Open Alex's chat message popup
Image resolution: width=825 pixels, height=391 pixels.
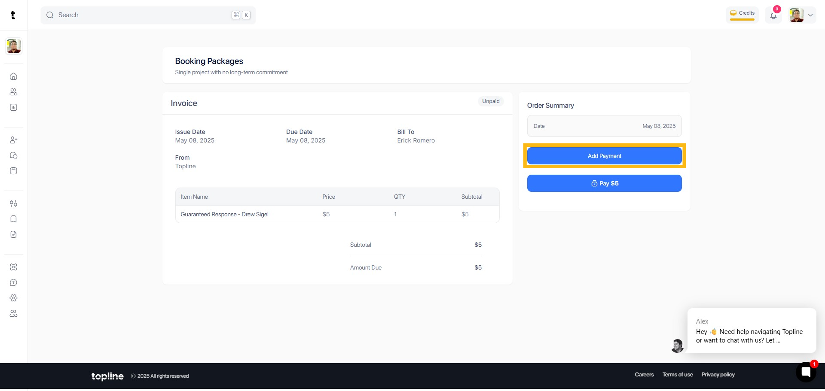752,330
